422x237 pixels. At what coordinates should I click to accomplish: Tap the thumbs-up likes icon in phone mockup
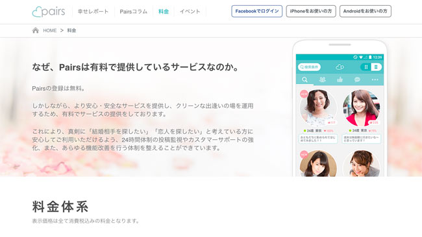click(x=340, y=80)
